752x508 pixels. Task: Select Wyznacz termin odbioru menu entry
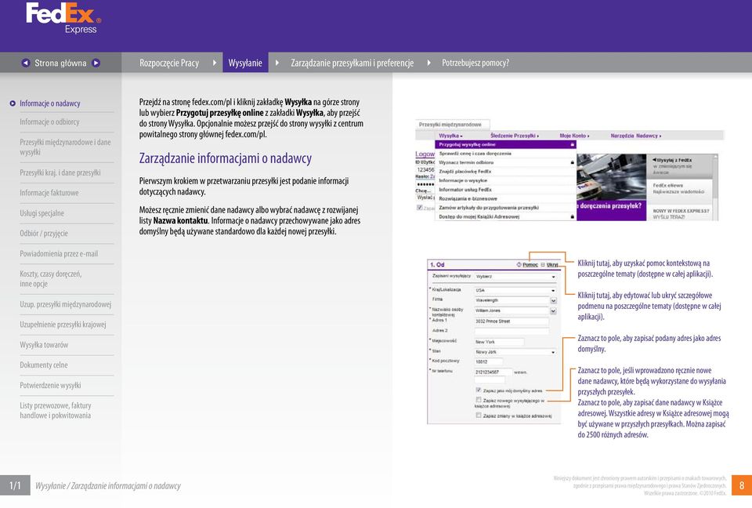pyautogui.click(x=505, y=162)
